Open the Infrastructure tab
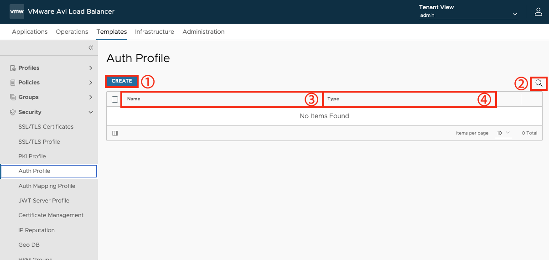549x260 pixels. [x=155, y=31]
